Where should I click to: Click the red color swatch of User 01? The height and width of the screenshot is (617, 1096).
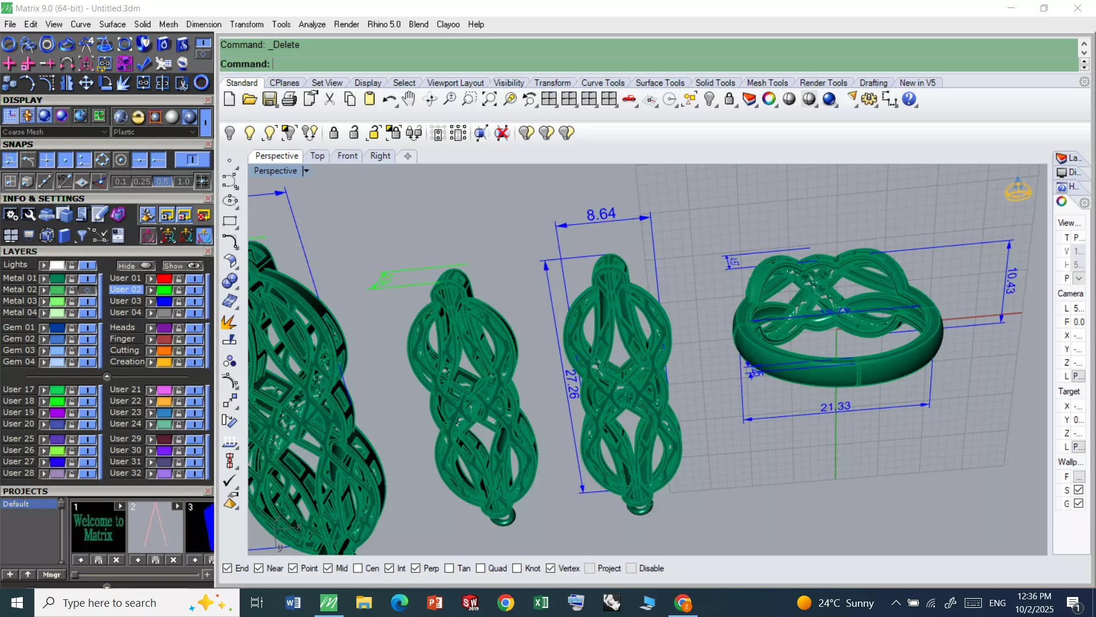point(164,279)
